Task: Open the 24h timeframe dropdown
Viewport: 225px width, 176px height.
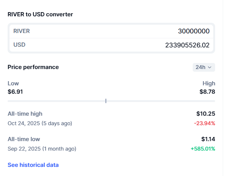Action: 204,67
